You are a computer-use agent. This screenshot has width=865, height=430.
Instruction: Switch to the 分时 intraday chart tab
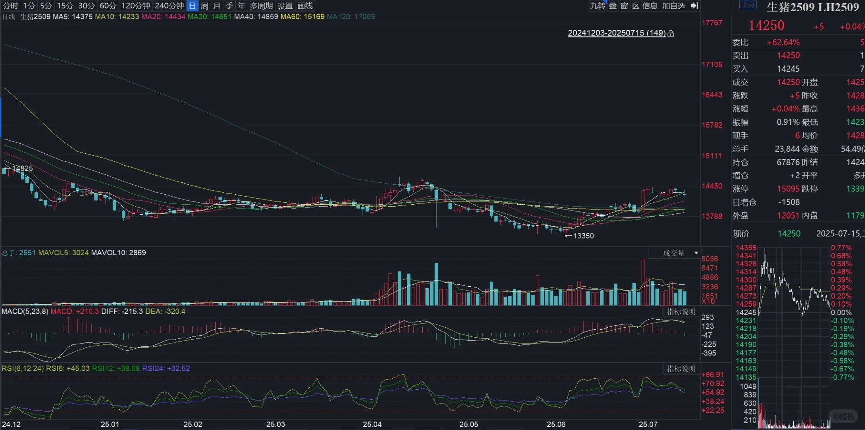(11, 6)
